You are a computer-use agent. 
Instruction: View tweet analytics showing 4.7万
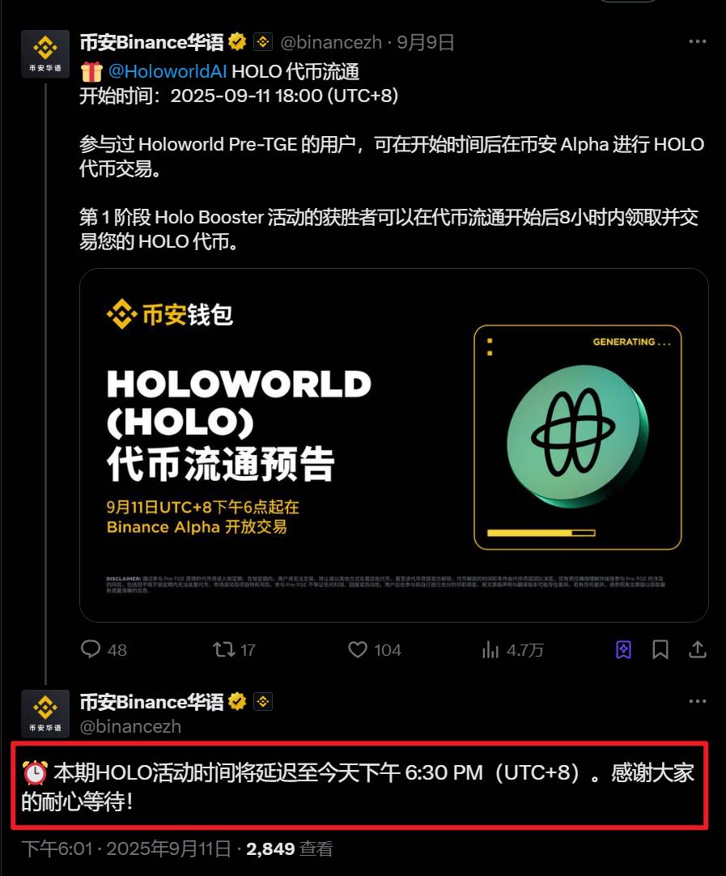pyautogui.click(x=512, y=650)
